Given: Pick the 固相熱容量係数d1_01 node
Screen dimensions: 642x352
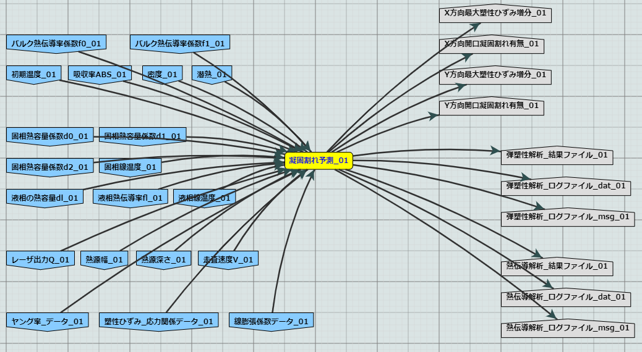Looking at the screenshot, I should click(x=142, y=136).
